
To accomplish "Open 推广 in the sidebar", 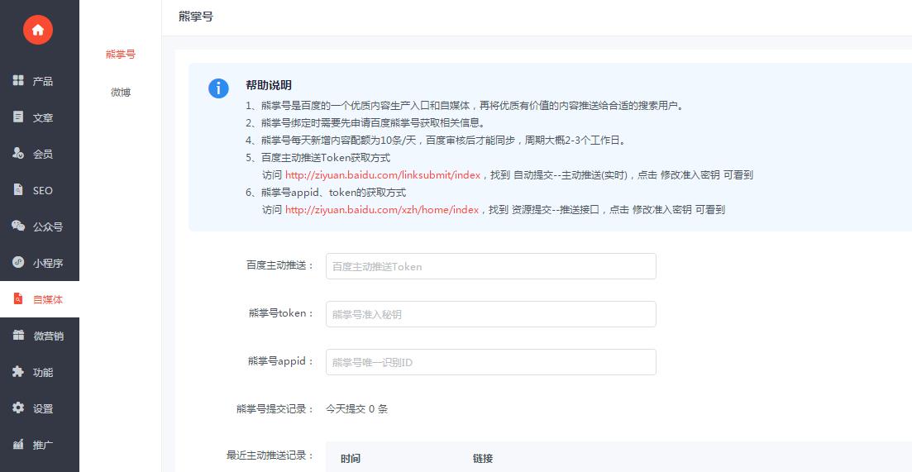I will 42,446.
